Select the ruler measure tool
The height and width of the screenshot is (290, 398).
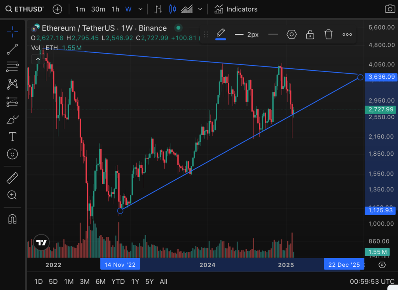click(x=12, y=178)
